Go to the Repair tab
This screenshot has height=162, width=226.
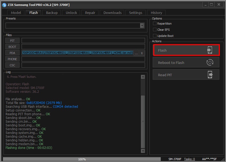90,13
